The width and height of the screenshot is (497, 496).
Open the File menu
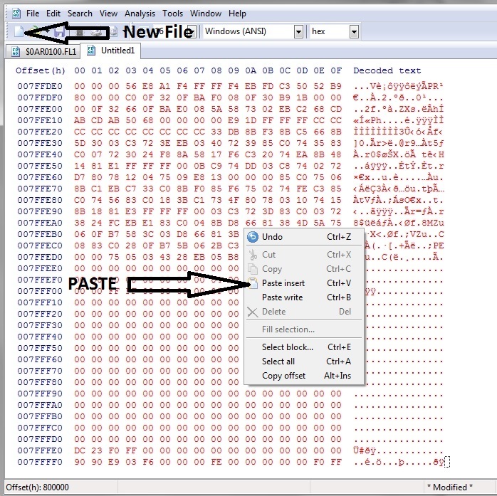[x=33, y=14]
